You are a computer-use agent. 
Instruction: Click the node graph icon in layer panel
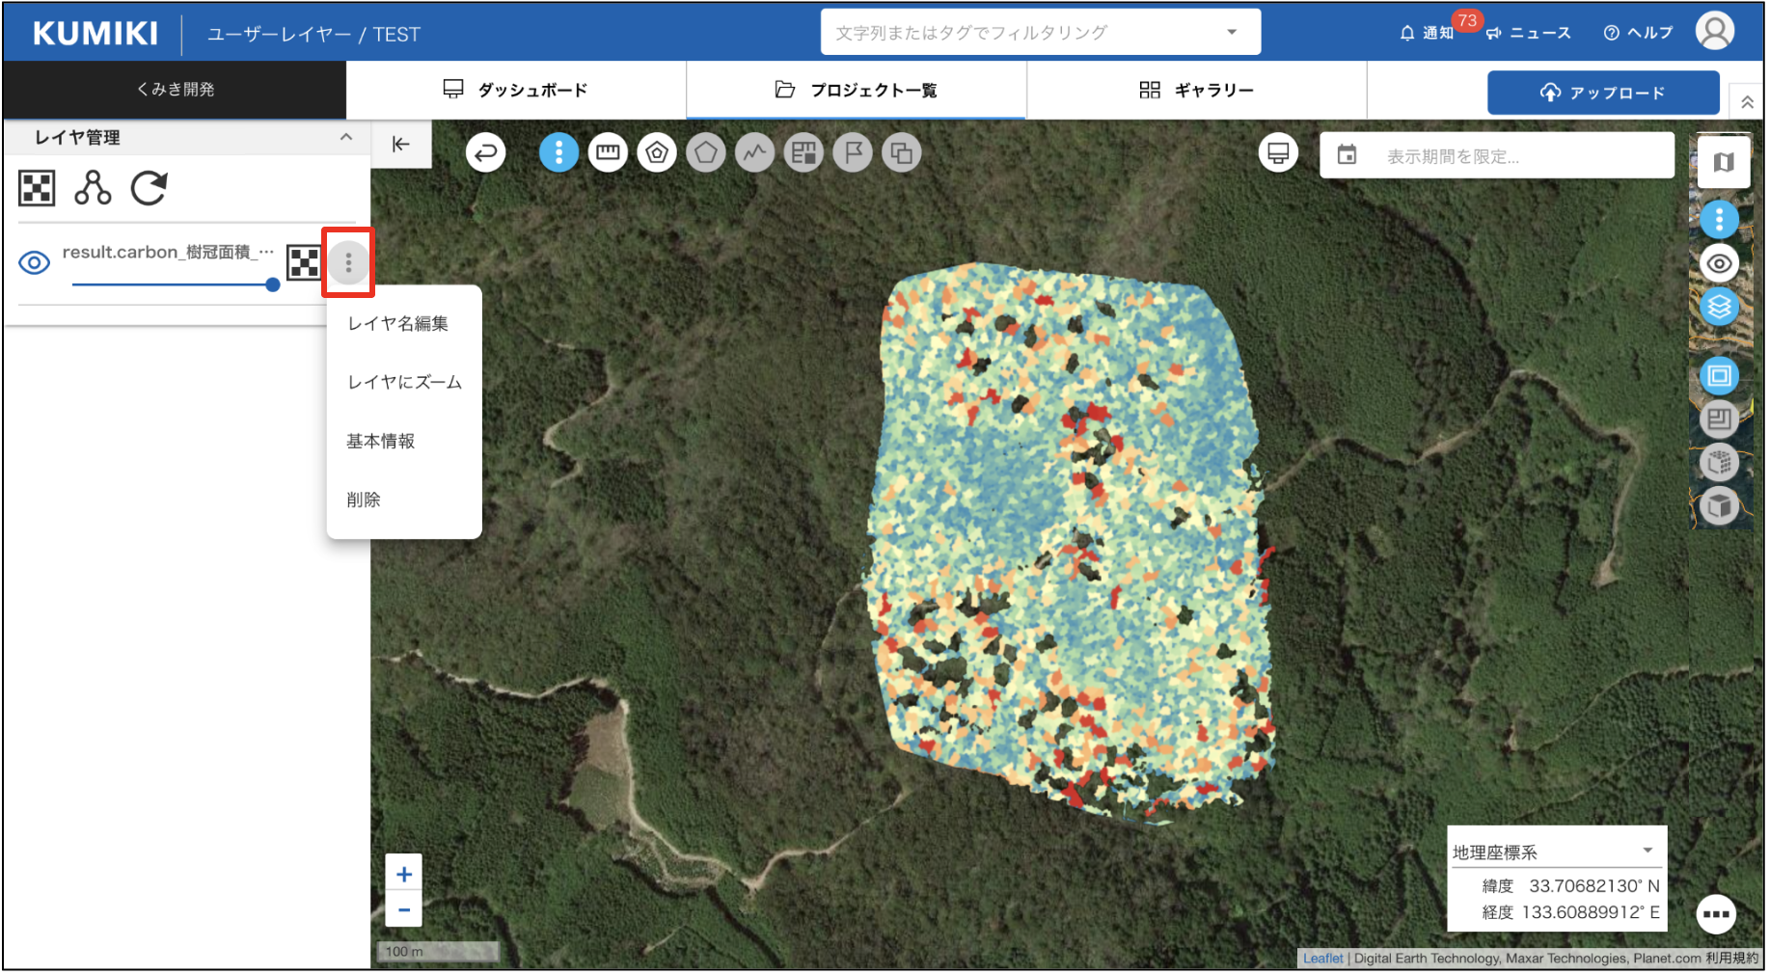[93, 188]
